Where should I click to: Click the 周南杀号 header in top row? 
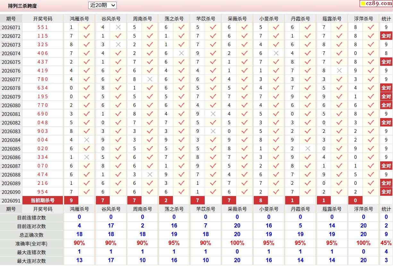142,19
